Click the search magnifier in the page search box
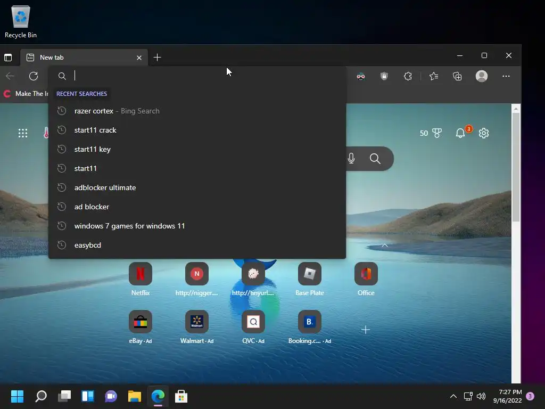 [375, 159]
